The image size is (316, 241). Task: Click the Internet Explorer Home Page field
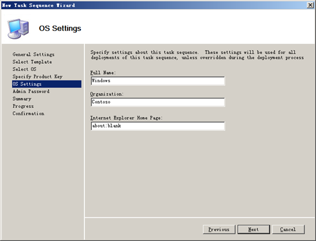(x=158, y=126)
